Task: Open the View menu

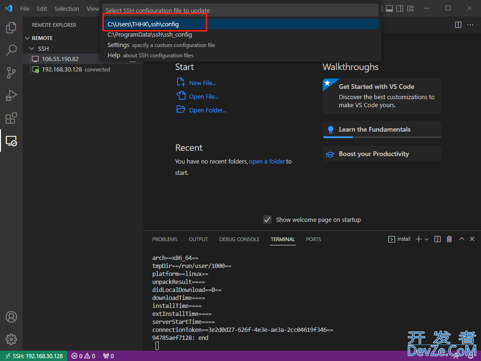Action: click(x=93, y=8)
